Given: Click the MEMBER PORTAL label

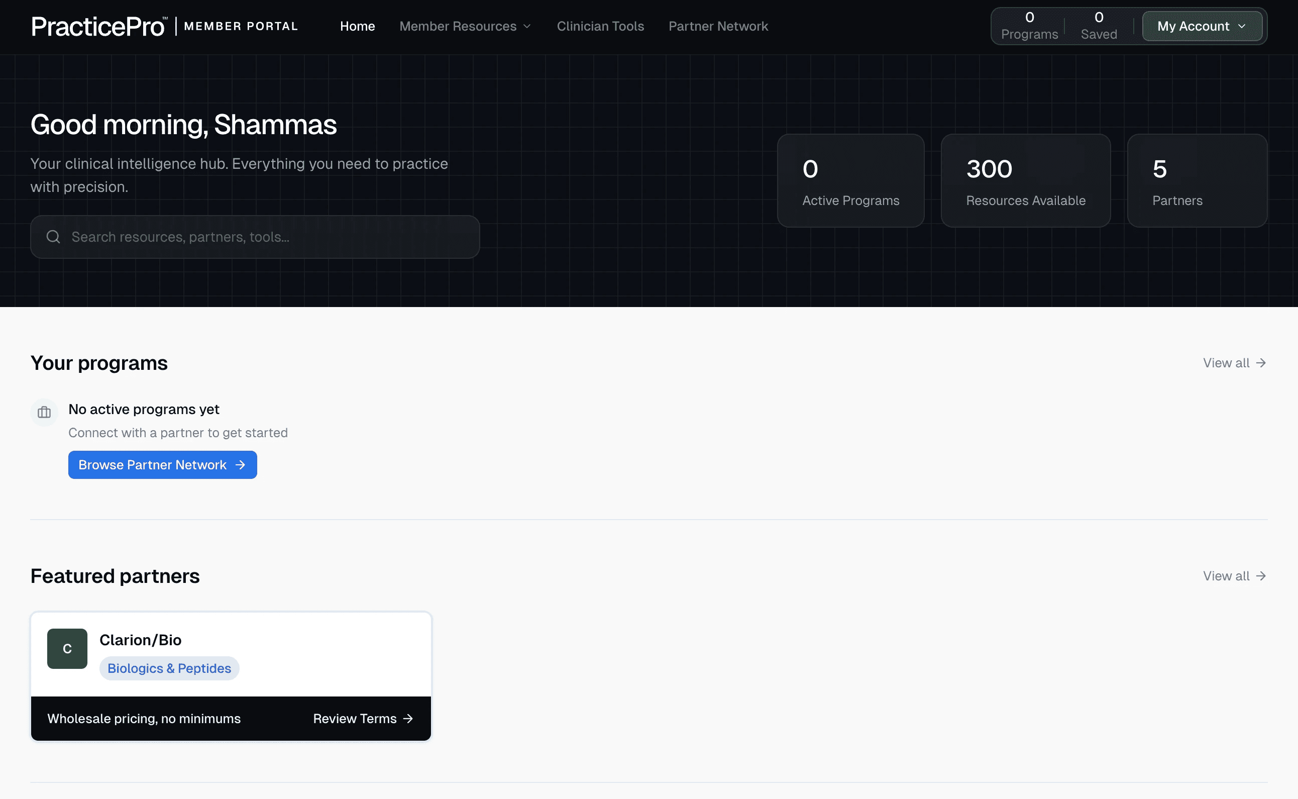Looking at the screenshot, I should click(241, 26).
